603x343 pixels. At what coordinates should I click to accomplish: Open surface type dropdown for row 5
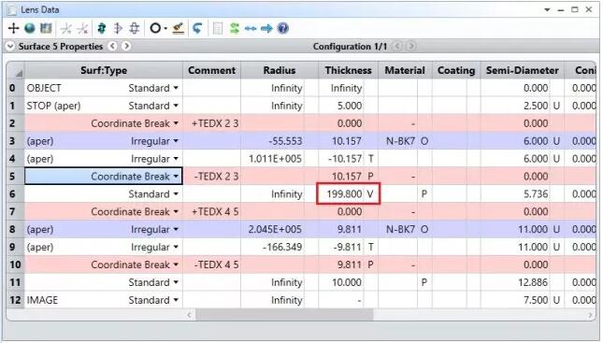[176, 177]
